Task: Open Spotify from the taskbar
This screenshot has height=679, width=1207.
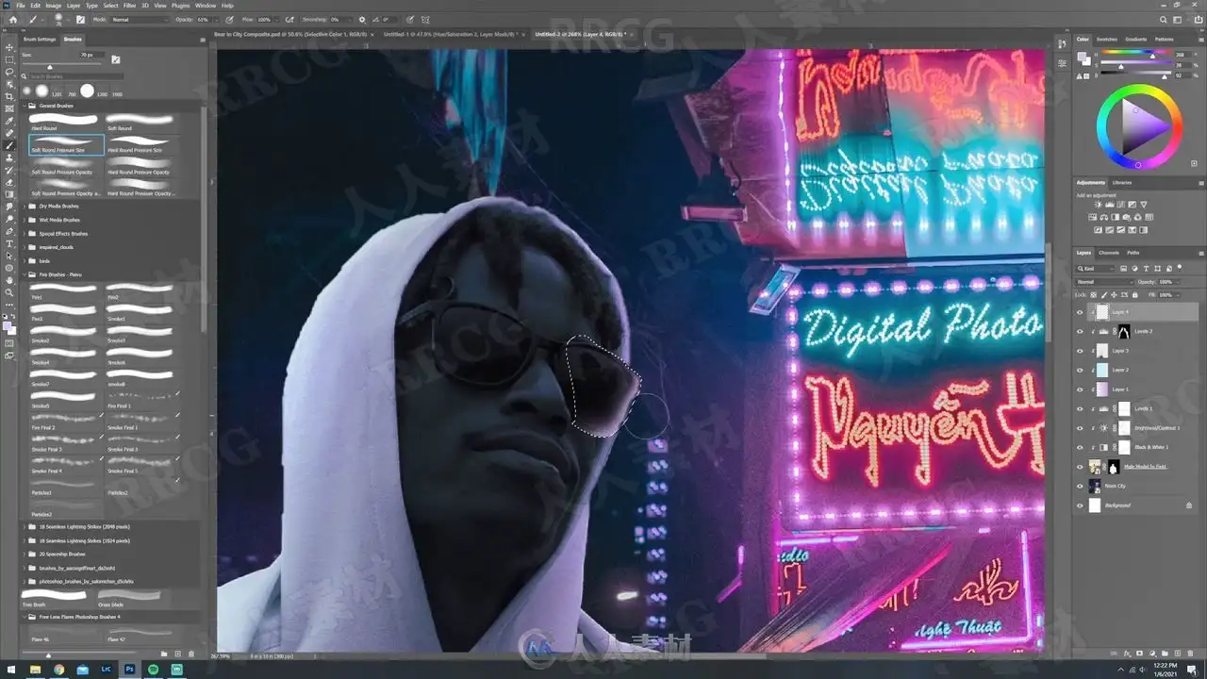Action: [155, 669]
